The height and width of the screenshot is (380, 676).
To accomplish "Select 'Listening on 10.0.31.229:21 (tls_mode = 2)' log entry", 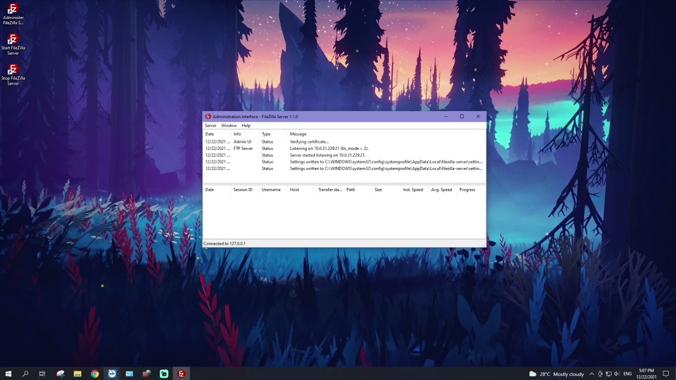I will tap(344, 149).
